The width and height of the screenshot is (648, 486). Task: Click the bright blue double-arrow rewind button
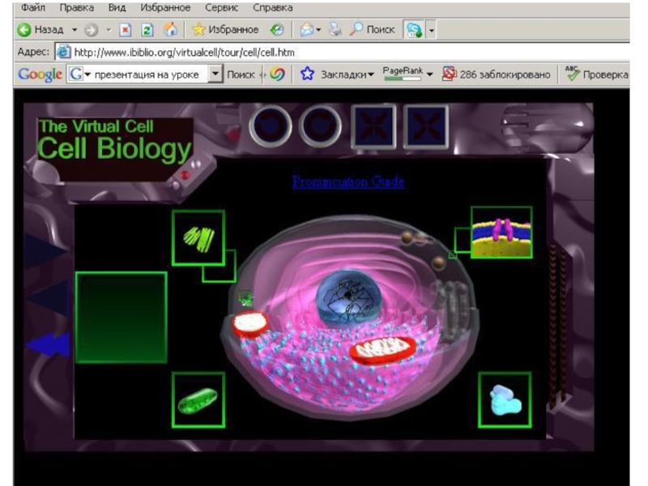coord(49,344)
